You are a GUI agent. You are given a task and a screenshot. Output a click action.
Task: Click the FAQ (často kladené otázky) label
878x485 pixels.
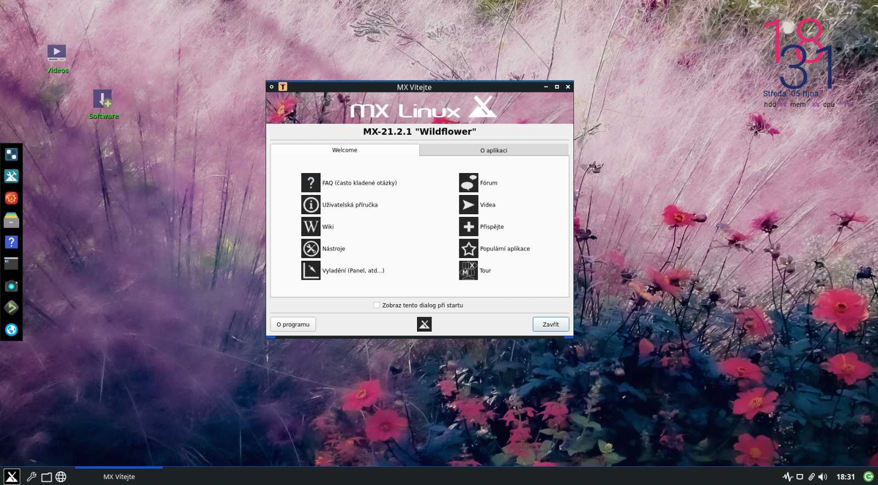[x=359, y=183]
